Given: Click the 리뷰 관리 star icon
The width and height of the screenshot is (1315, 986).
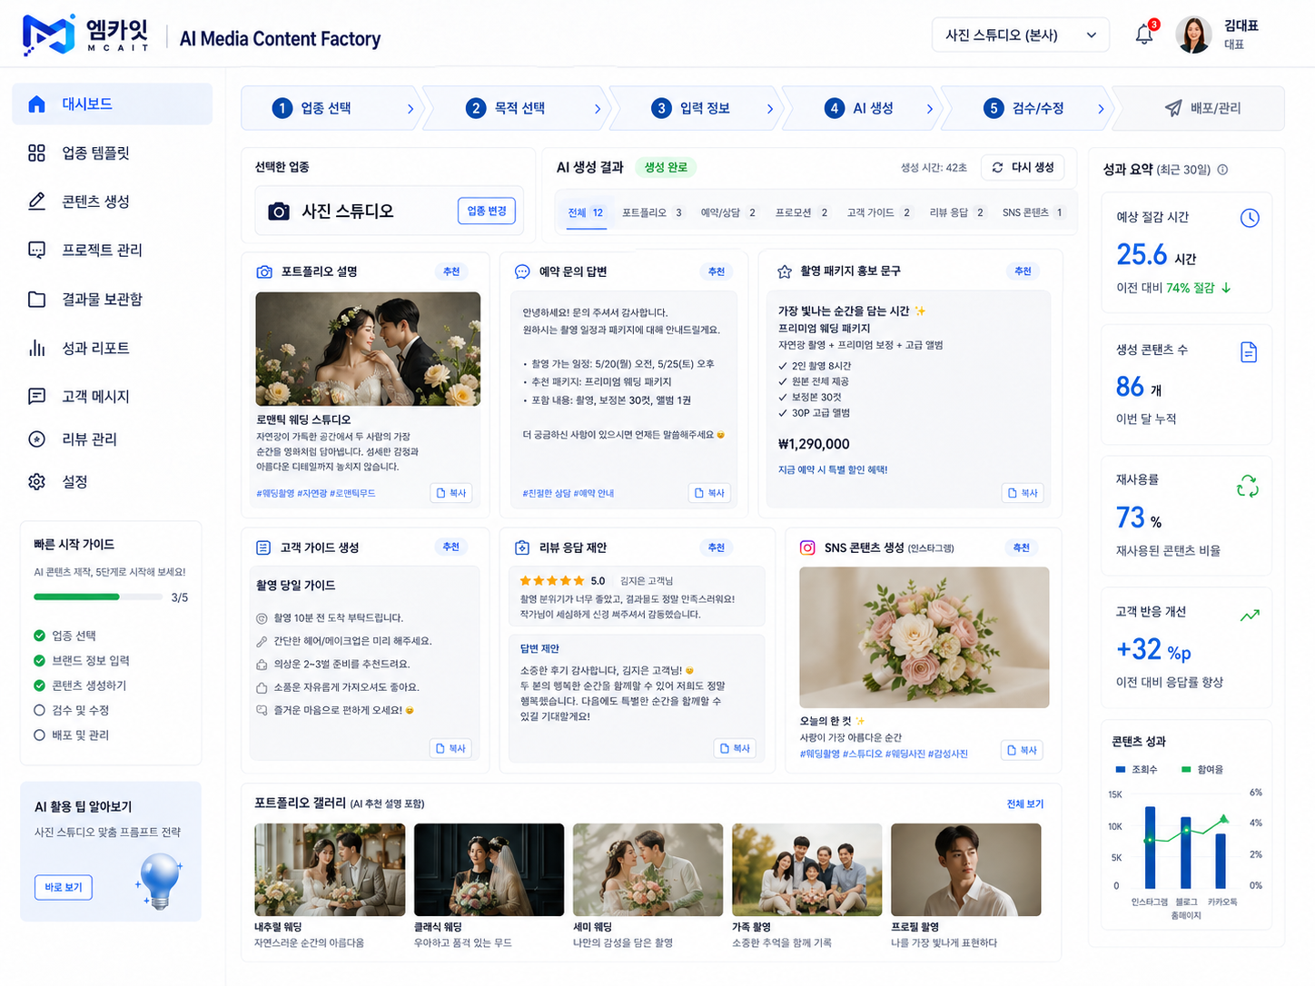Looking at the screenshot, I should (36, 439).
